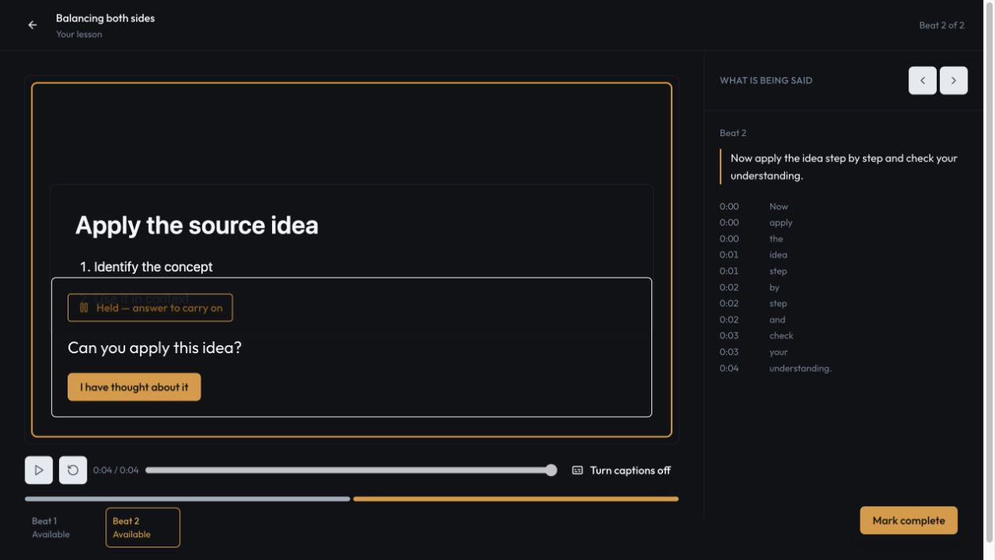Click the Beat 1 gray progress bar

click(x=187, y=499)
